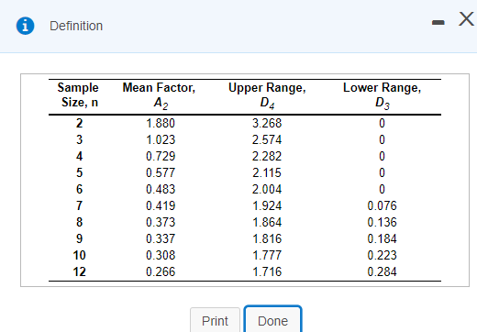Select D4 value 3.268
Screen dimensions: 477x332
click(267, 124)
